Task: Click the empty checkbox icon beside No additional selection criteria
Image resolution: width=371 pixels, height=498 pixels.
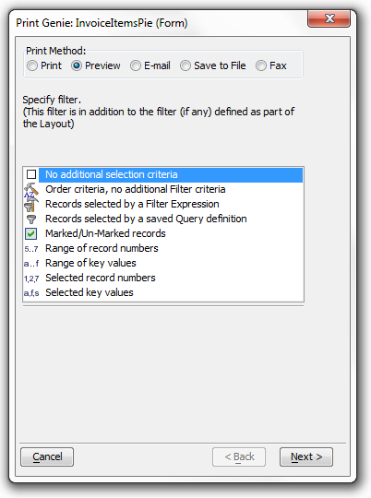Action: coord(31,174)
